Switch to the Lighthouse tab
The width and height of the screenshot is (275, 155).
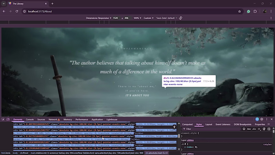coord(112,120)
